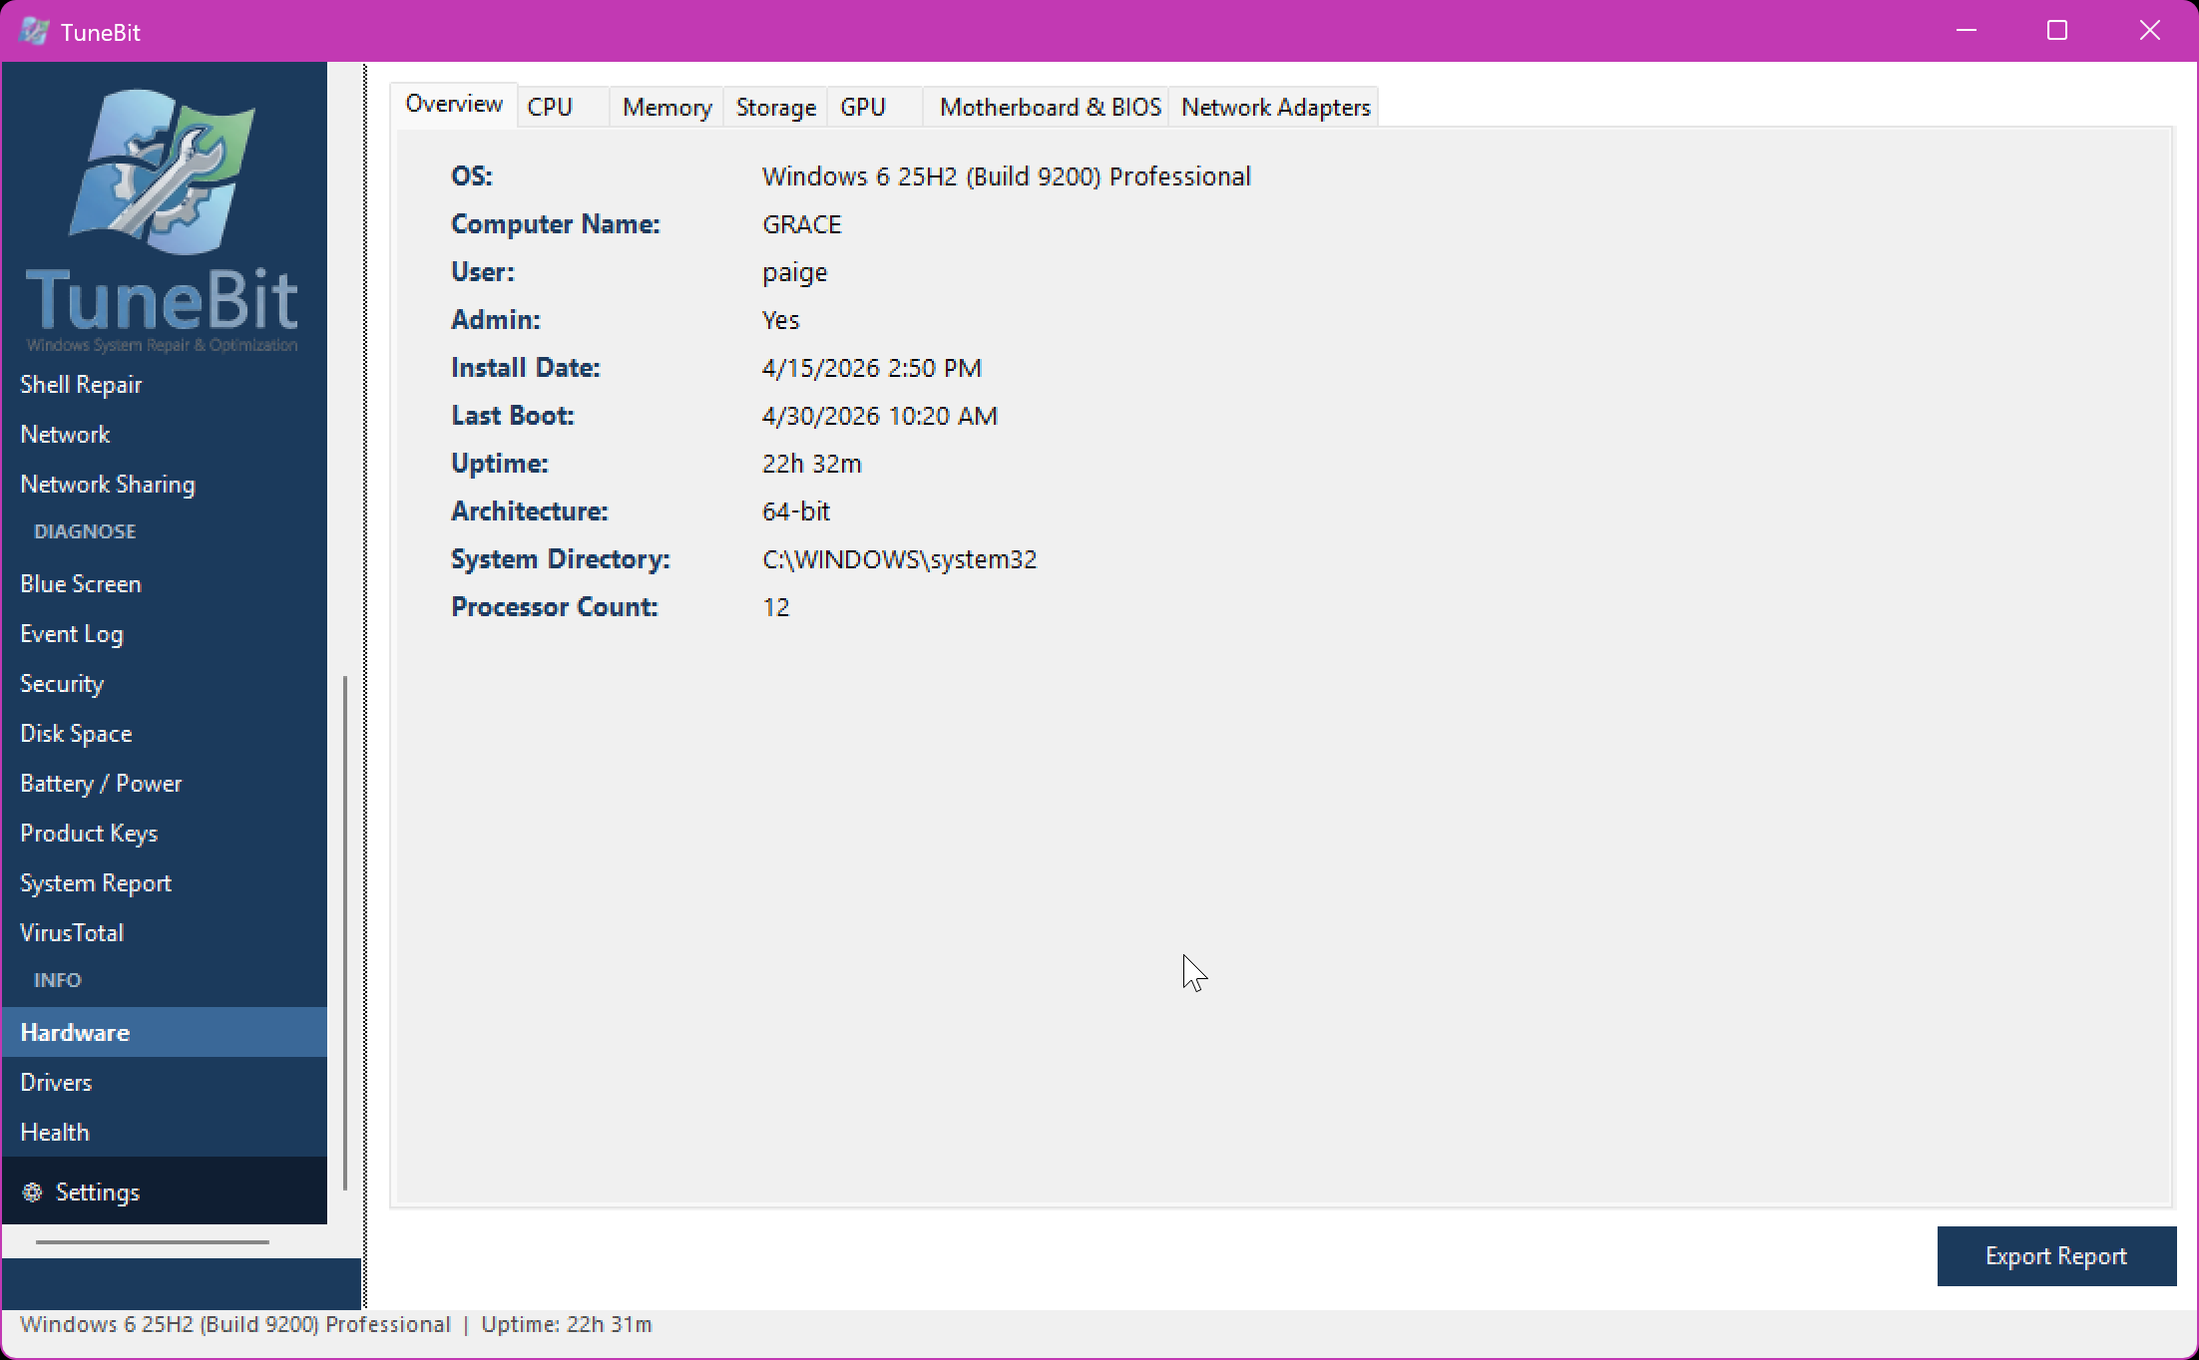Click the status bar Uptime: 22h 31m text

pos(566,1324)
